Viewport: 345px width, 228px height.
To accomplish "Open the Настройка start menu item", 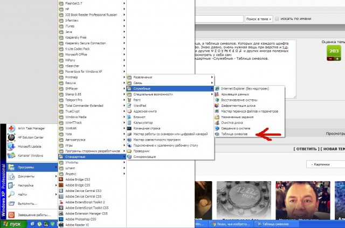I will [32, 185].
